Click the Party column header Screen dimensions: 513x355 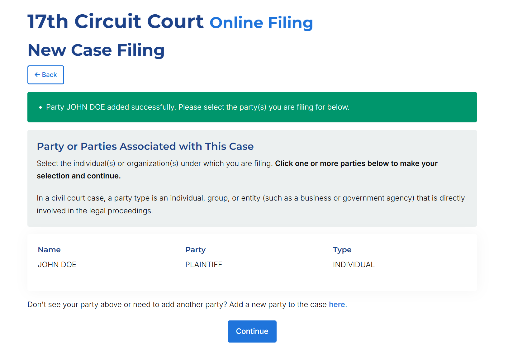click(195, 250)
